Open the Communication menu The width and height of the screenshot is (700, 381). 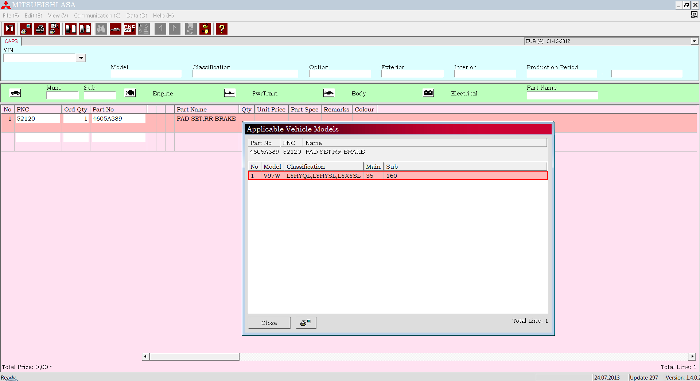[x=97, y=16]
